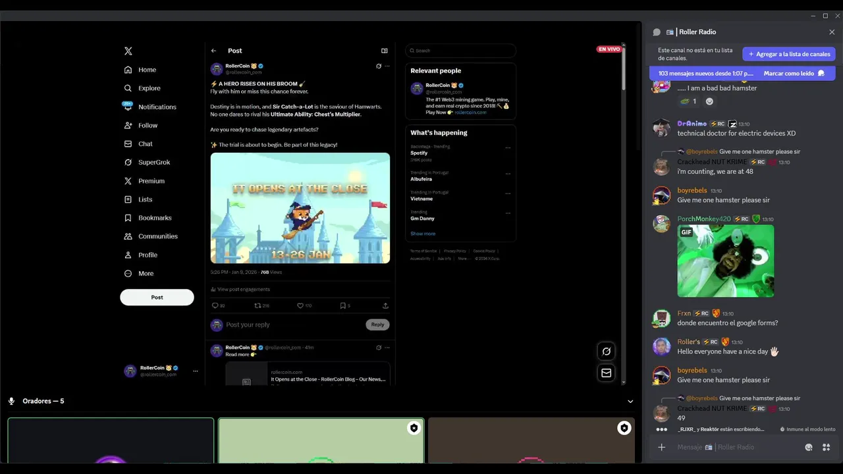Click the floating messages envelope button
Viewport: 843px width, 474px height.
coord(606,373)
